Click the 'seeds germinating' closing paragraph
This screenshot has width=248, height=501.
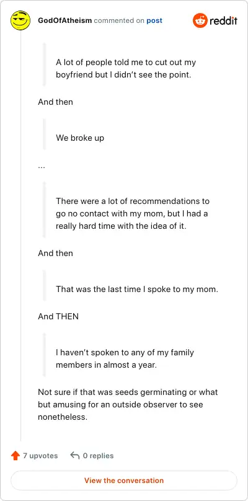tap(128, 404)
